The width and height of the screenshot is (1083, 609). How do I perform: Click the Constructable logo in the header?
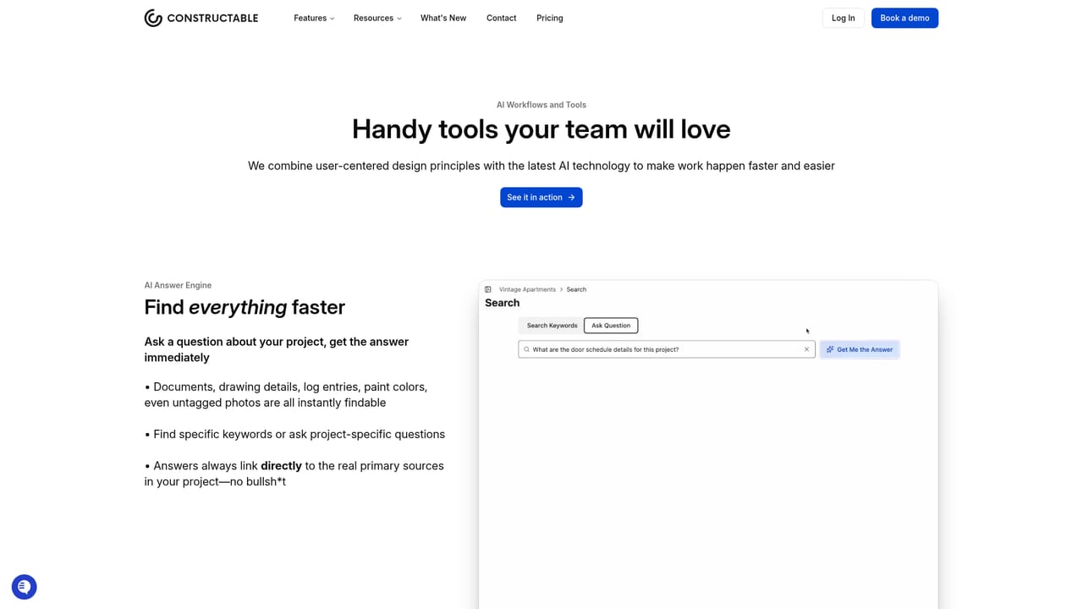point(201,18)
